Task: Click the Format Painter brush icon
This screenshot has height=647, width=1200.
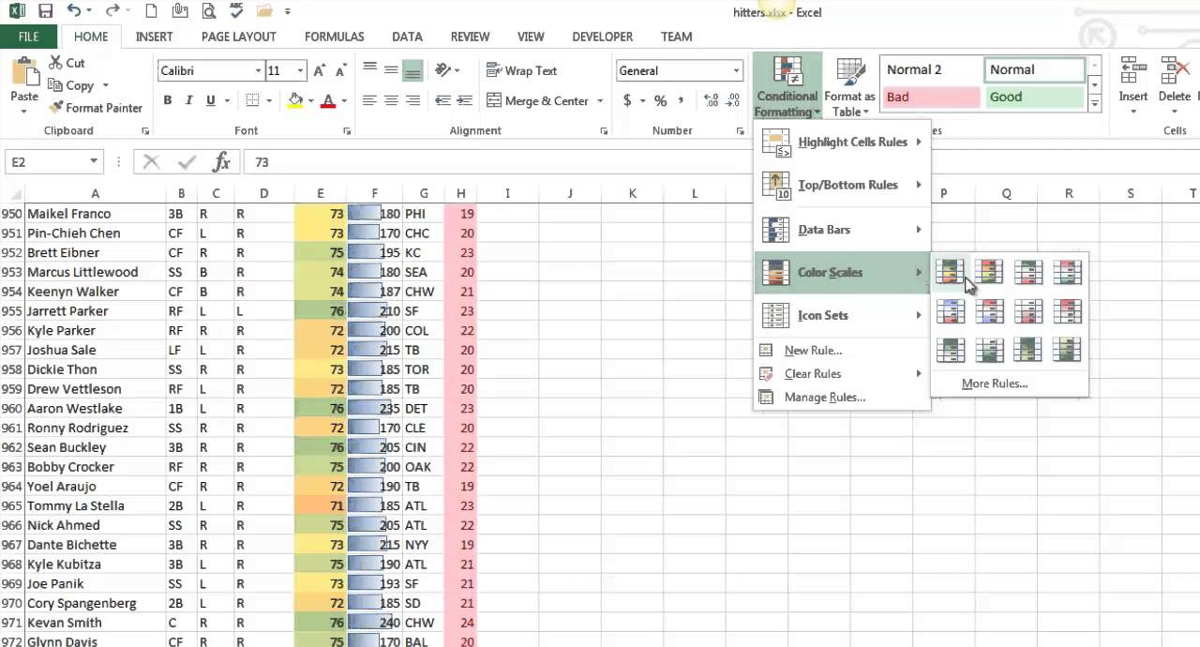Action: 55,108
